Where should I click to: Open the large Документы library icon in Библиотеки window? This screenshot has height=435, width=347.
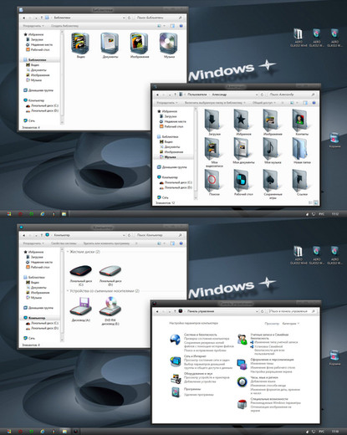coord(110,43)
